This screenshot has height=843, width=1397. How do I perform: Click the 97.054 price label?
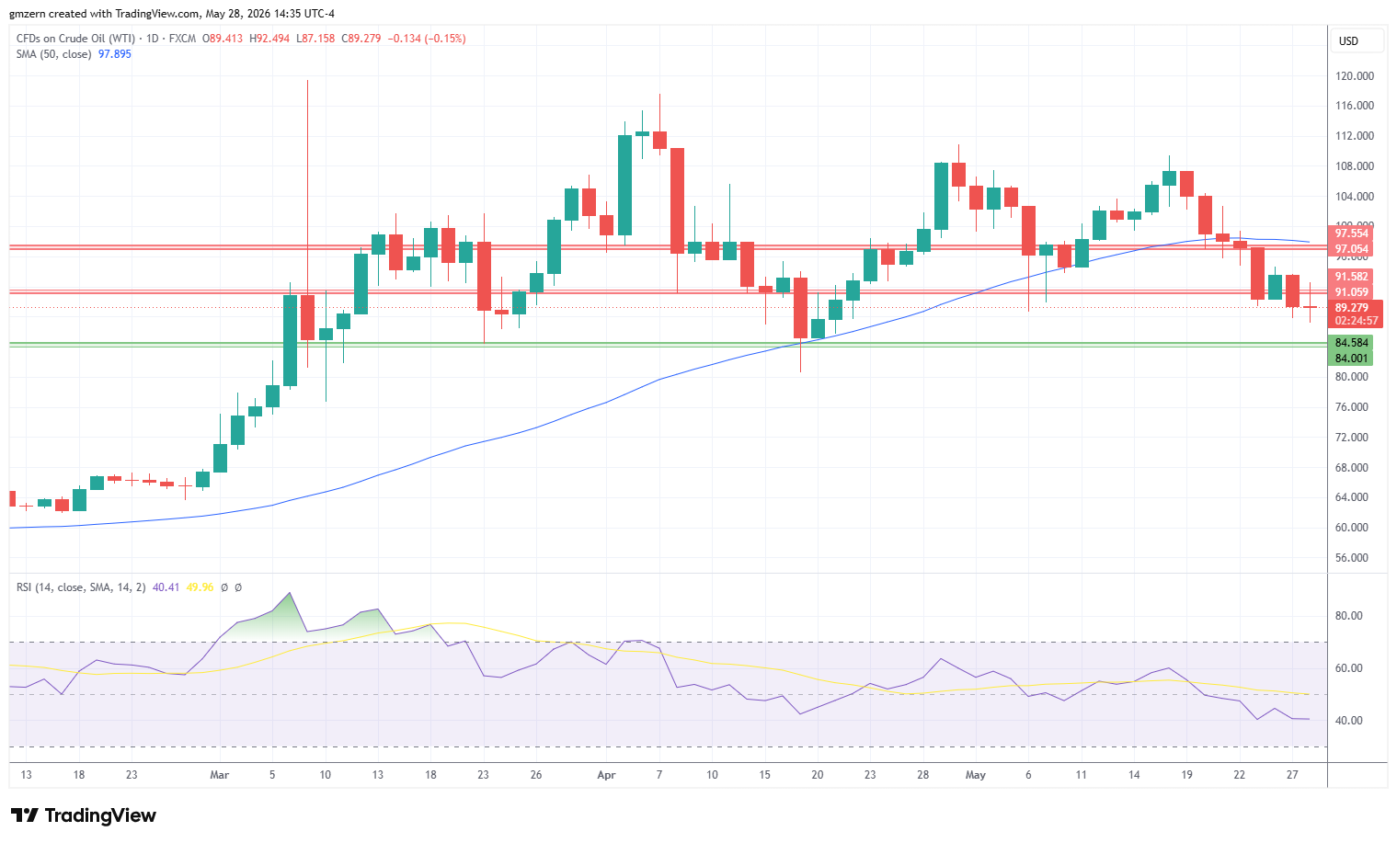[1352, 249]
